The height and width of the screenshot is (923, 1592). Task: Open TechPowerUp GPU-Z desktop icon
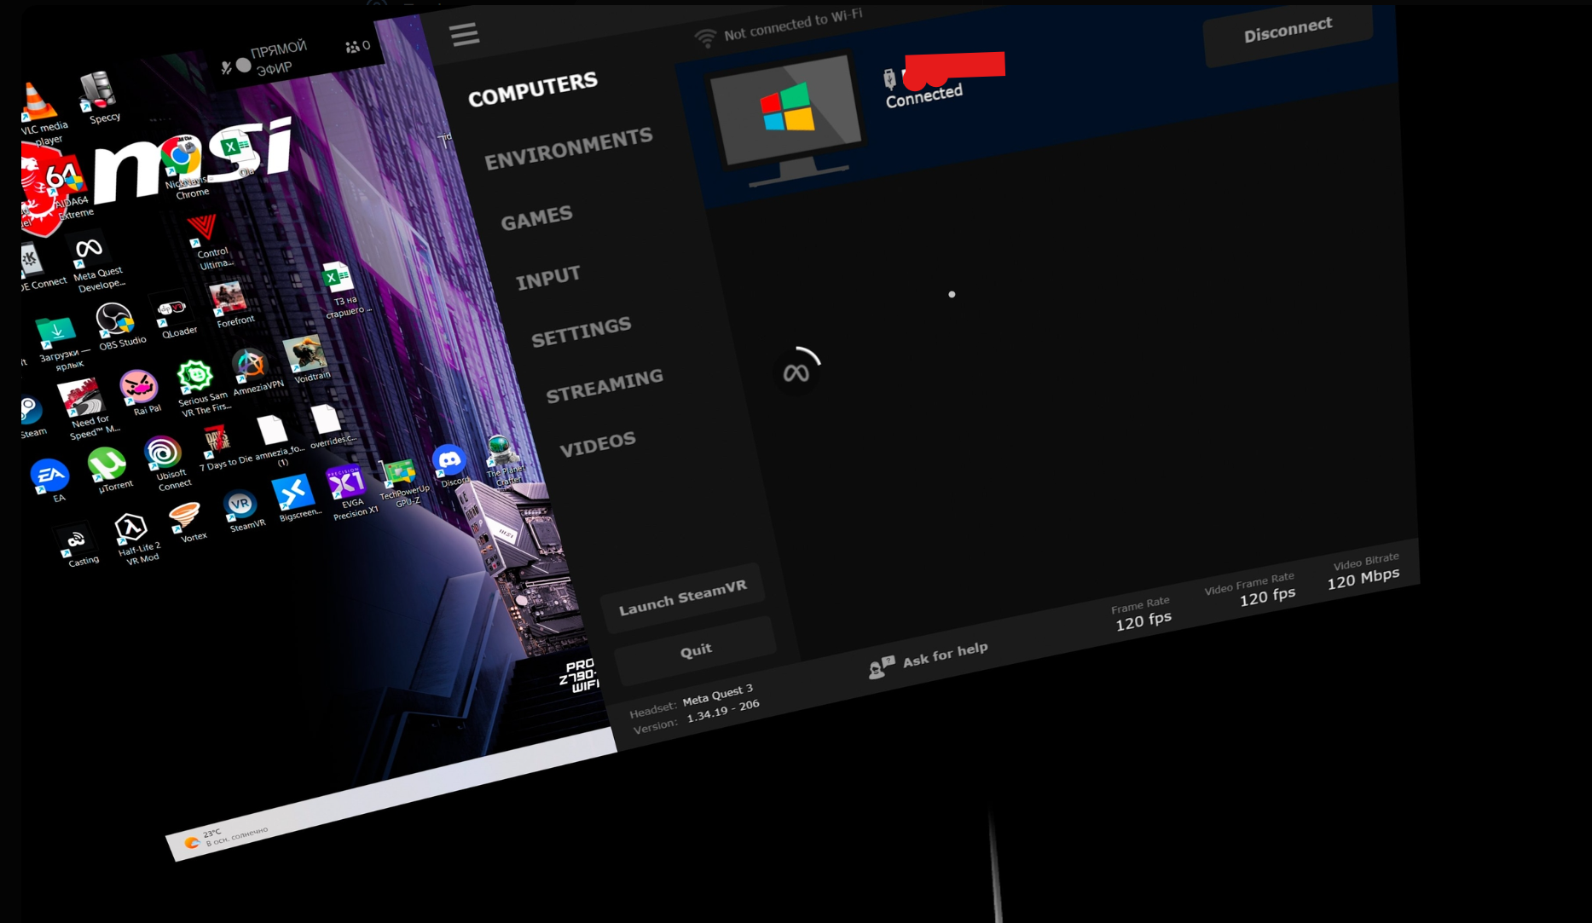click(x=402, y=483)
